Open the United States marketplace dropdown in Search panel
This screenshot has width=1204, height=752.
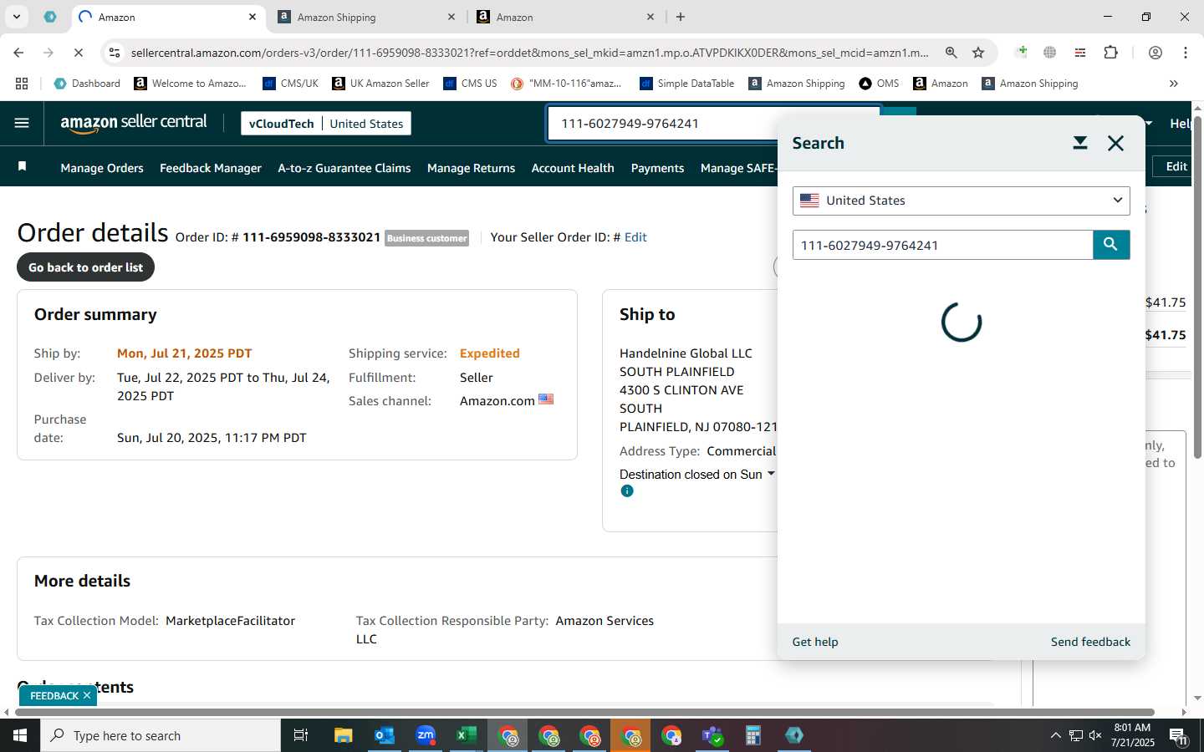pos(962,201)
